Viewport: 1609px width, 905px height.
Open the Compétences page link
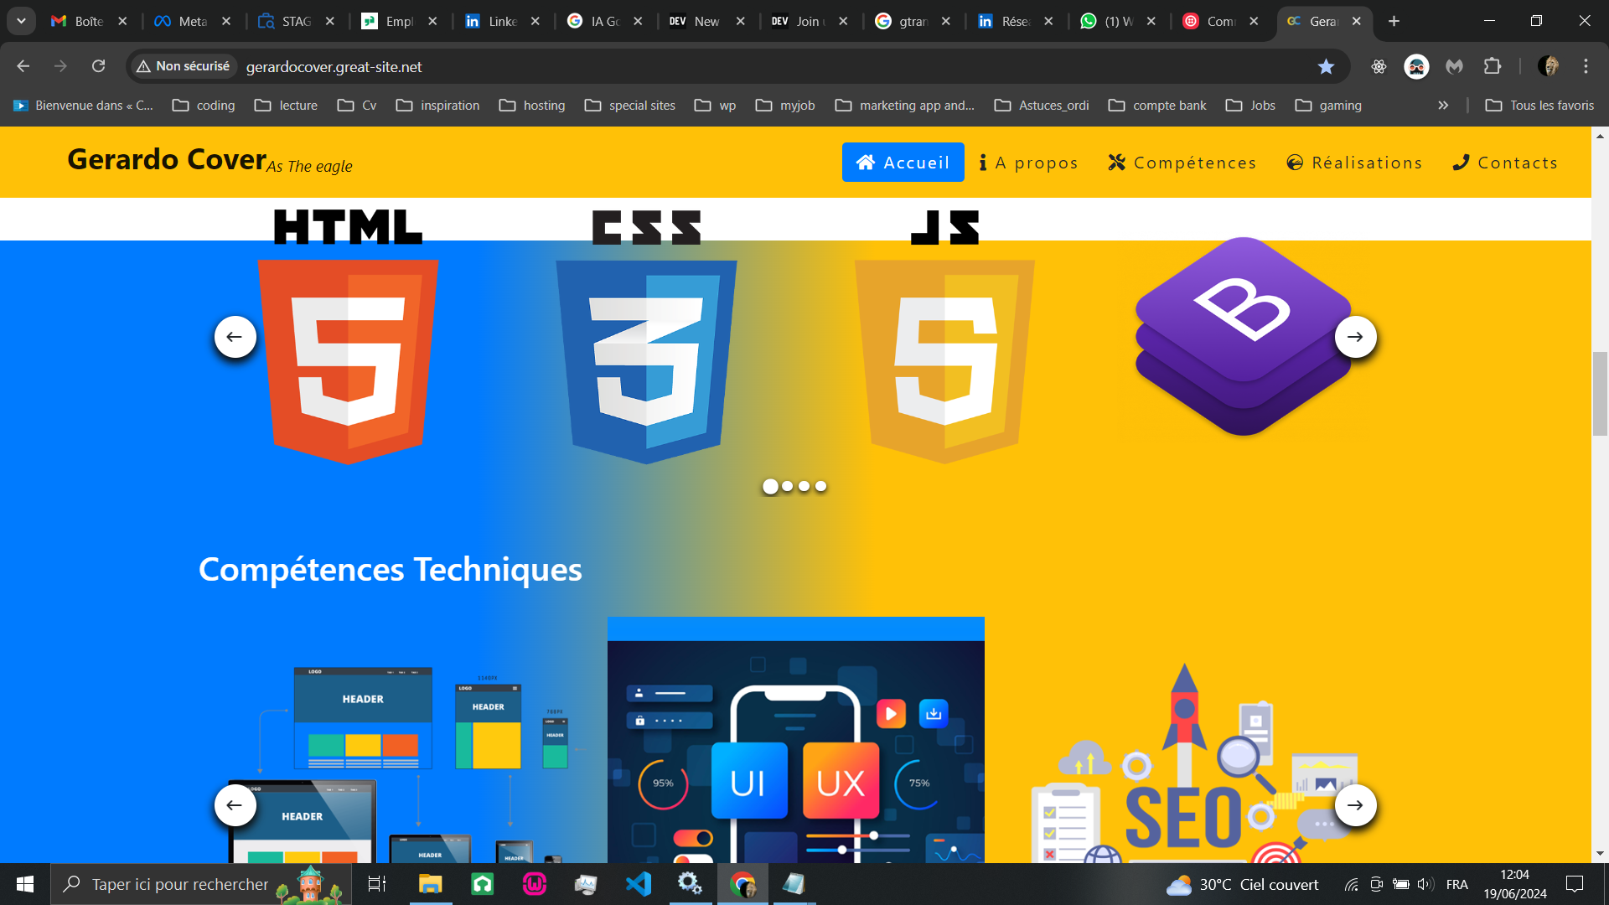coord(1193,162)
